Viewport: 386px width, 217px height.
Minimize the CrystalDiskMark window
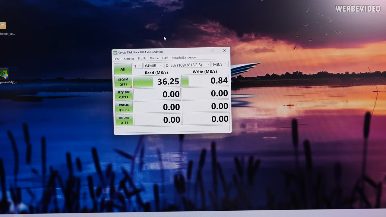[x=201, y=51]
